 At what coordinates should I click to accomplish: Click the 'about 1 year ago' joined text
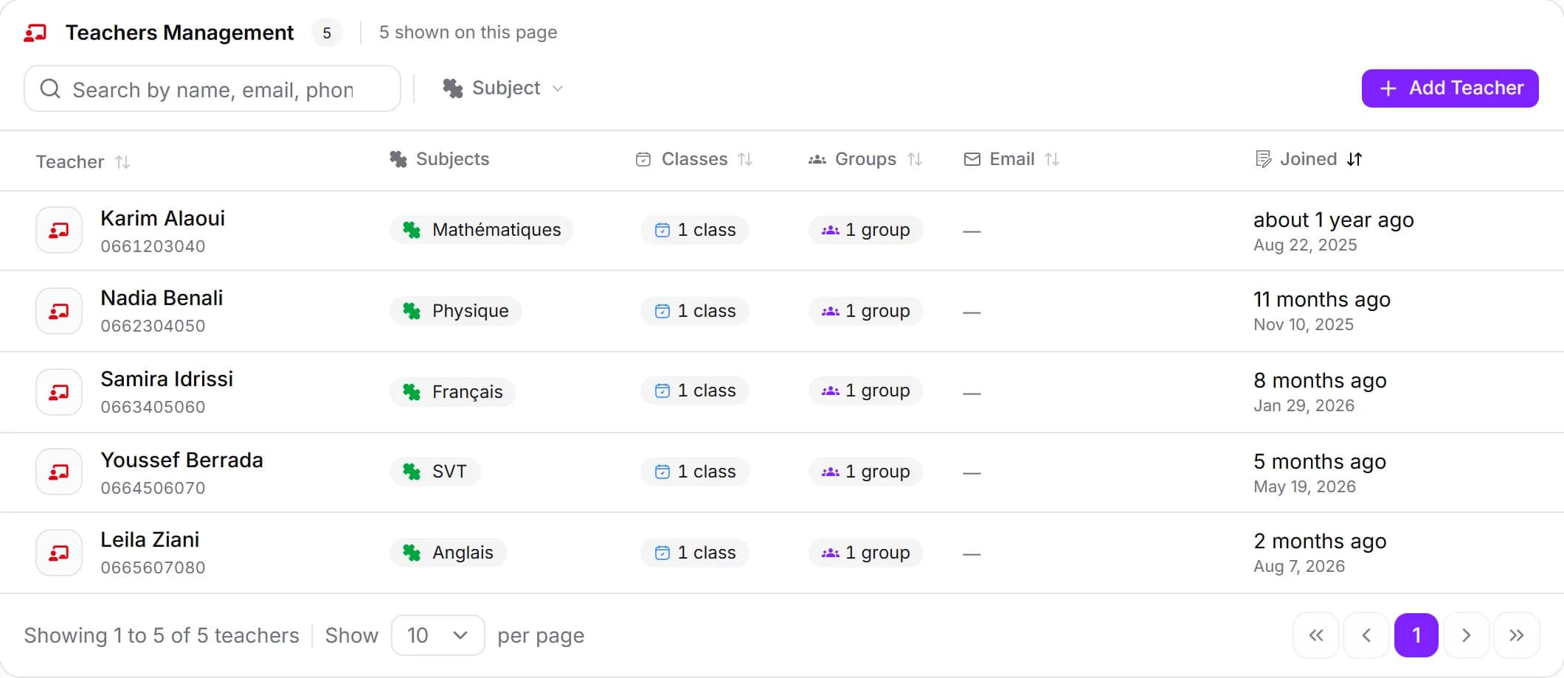click(1334, 220)
